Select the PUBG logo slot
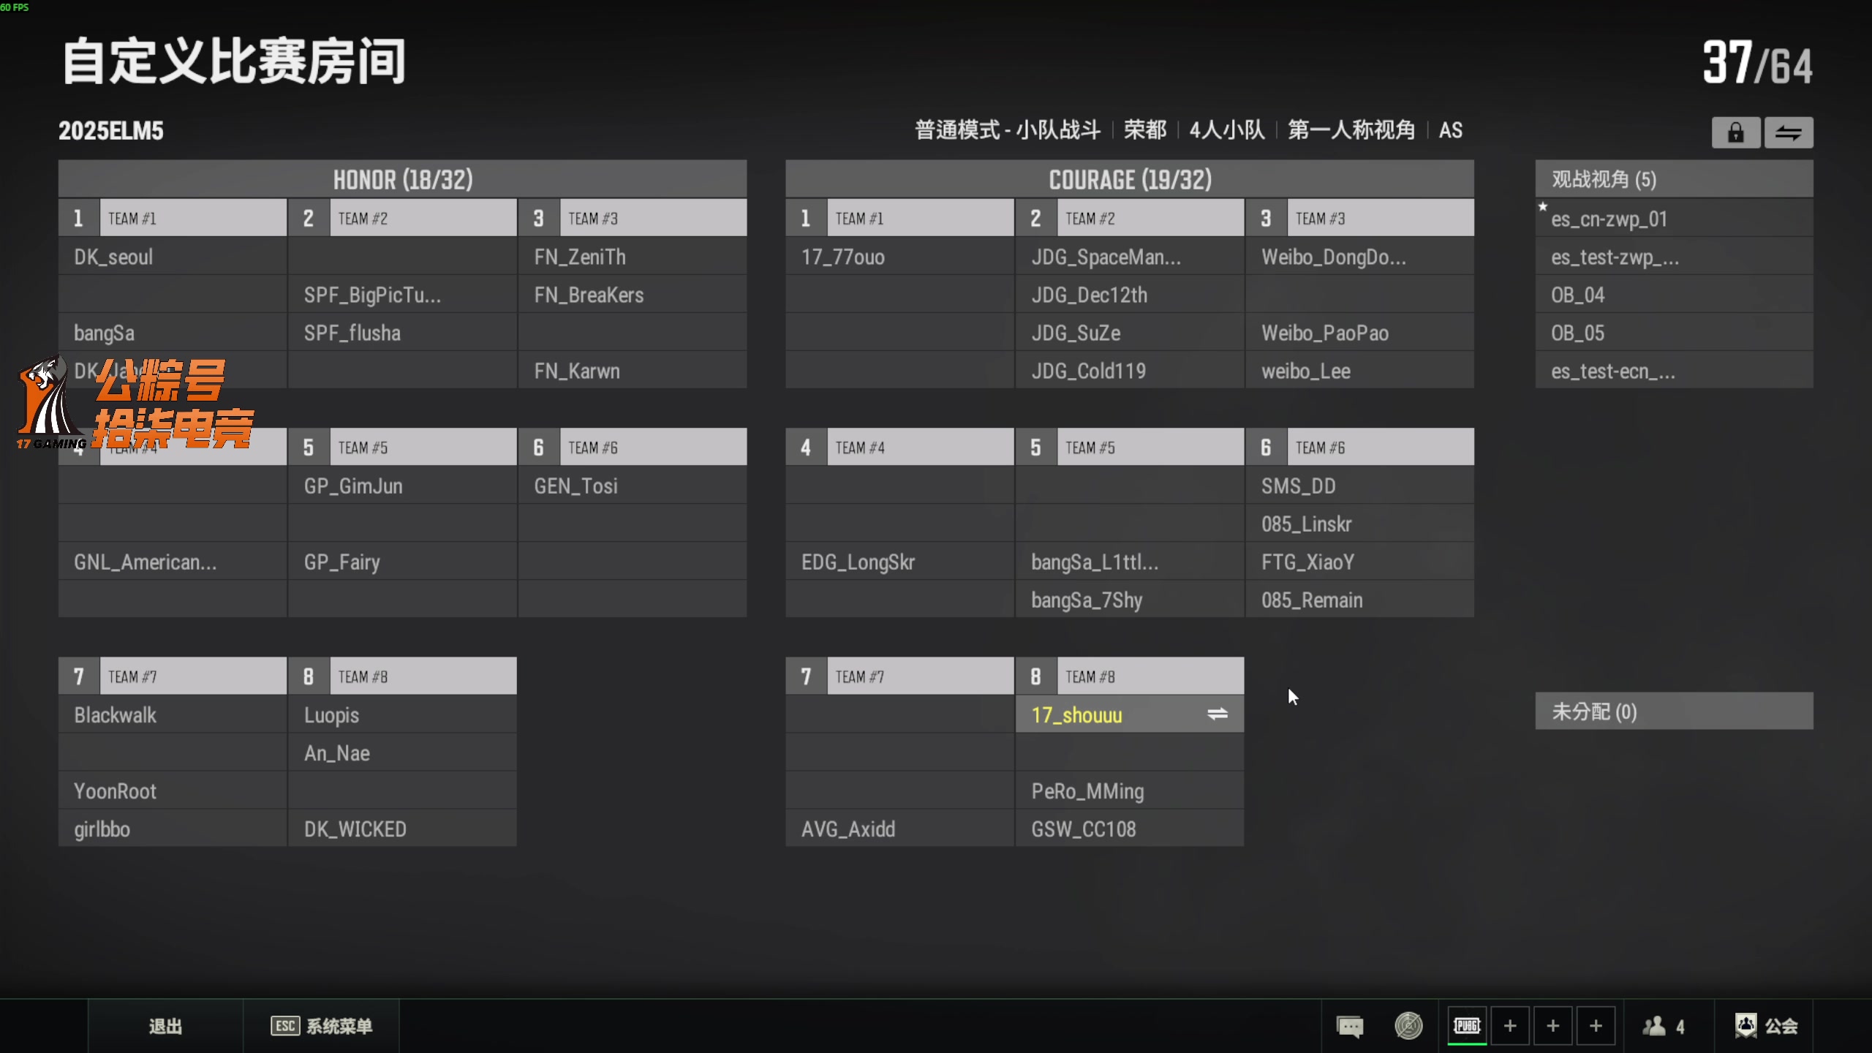1872x1053 pixels. pyautogui.click(x=1467, y=1026)
